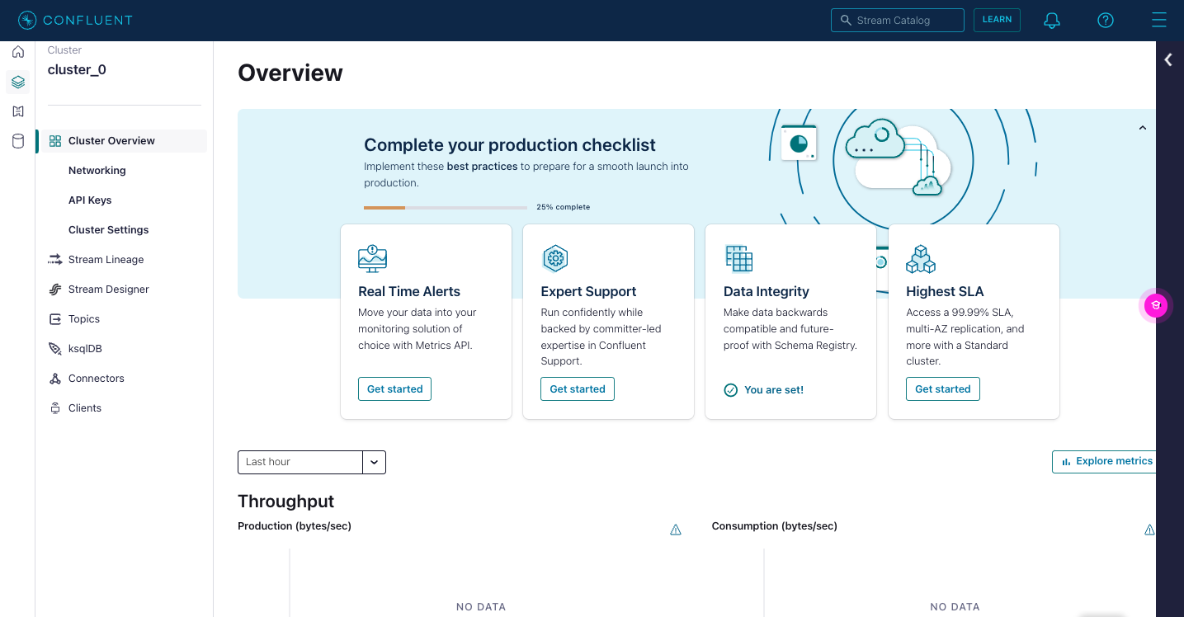Click the '25% complete' label

tap(563, 207)
